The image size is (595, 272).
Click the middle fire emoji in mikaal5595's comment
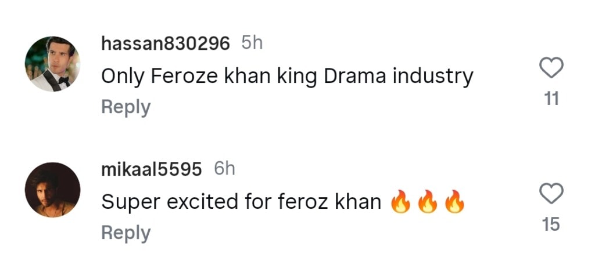428,202
